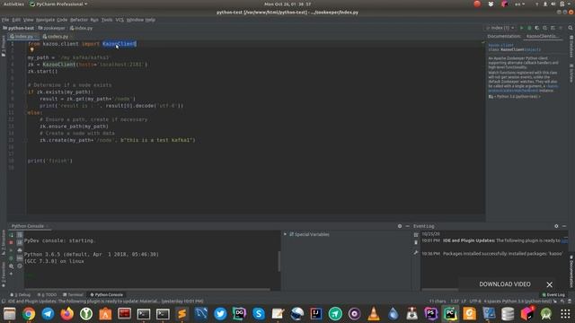
Task: Hide the Event Log panel with minus icon
Action: click(x=564, y=226)
